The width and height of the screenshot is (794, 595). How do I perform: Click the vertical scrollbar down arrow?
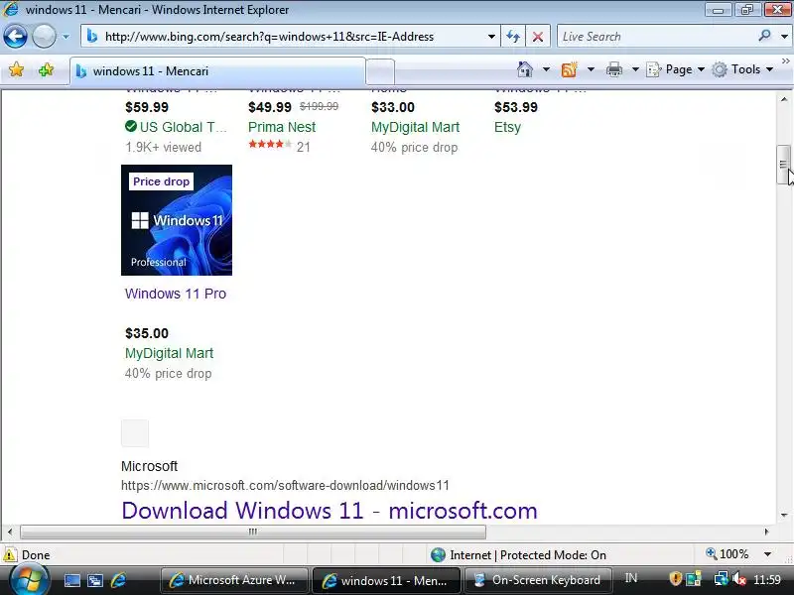tap(784, 515)
